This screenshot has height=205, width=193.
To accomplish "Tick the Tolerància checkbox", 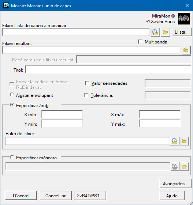I will pos(86,95).
